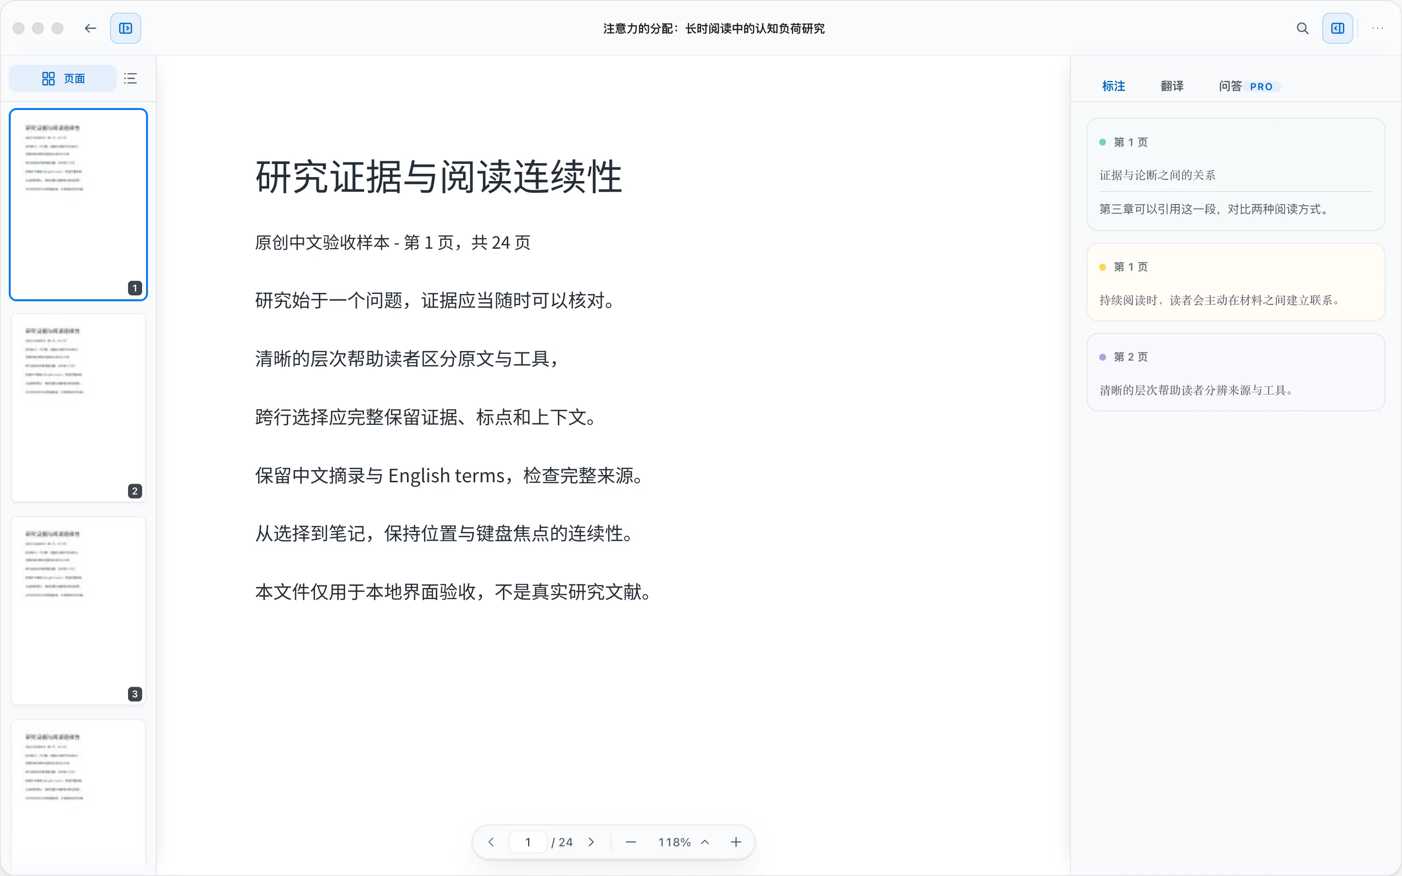Go to previous page chevron
The height and width of the screenshot is (876, 1402).
491,842
